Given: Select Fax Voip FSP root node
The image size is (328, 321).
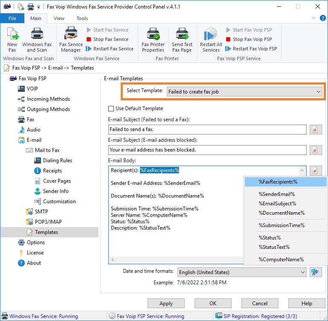Looking at the screenshot, I should (28, 79).
